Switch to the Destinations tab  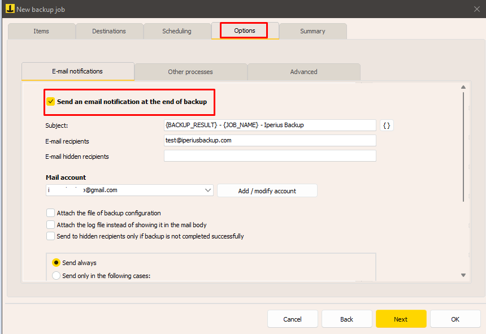109,31
